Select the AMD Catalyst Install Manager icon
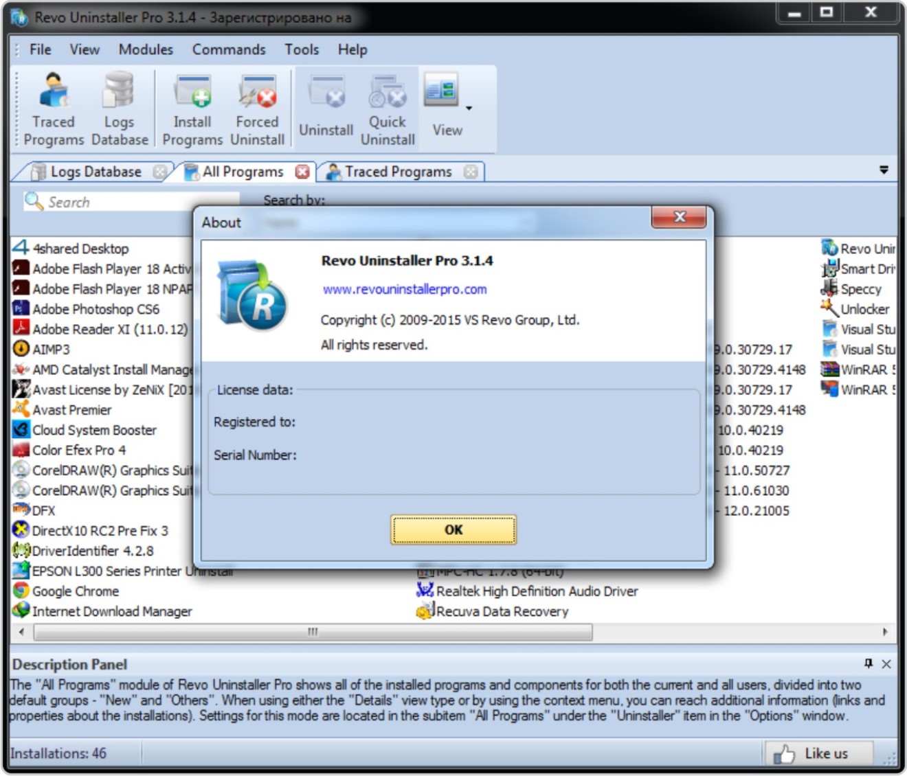 click(x=21, y=369)
